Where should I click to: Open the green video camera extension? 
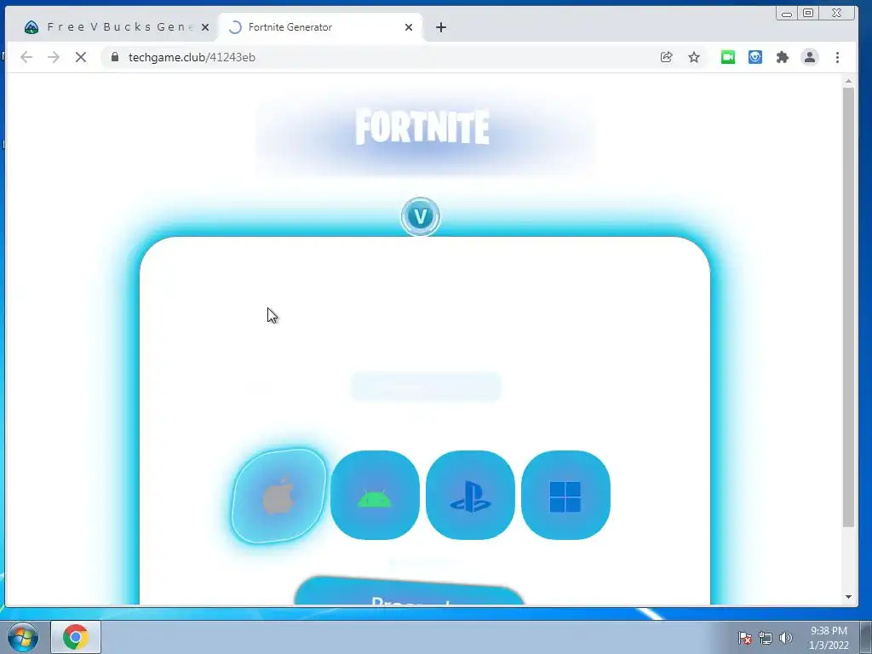tap(728, 57)
